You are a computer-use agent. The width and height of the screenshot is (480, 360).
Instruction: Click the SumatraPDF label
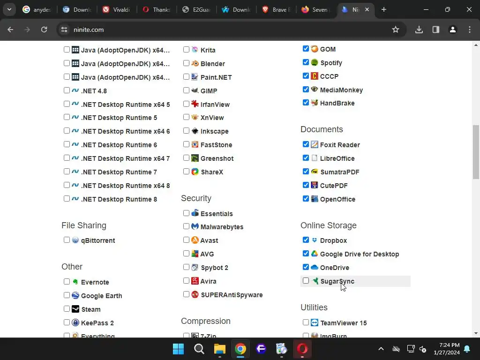point(340,172)
